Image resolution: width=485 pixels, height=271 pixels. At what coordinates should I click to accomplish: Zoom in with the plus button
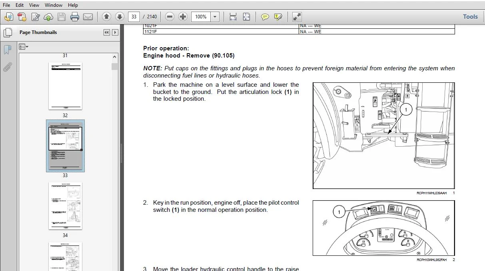coord(183,16)
